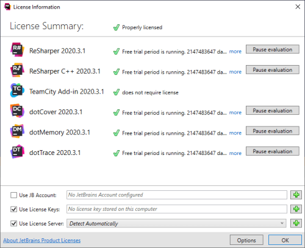Focus the license key text field

click(x=177, y=209)
